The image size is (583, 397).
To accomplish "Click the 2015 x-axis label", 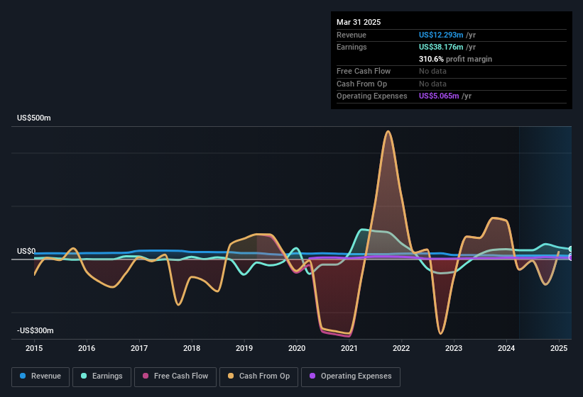I will 34,348.
